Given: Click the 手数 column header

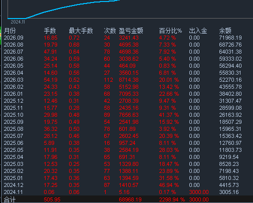Looking at the screenshot, I should [50, 31].
